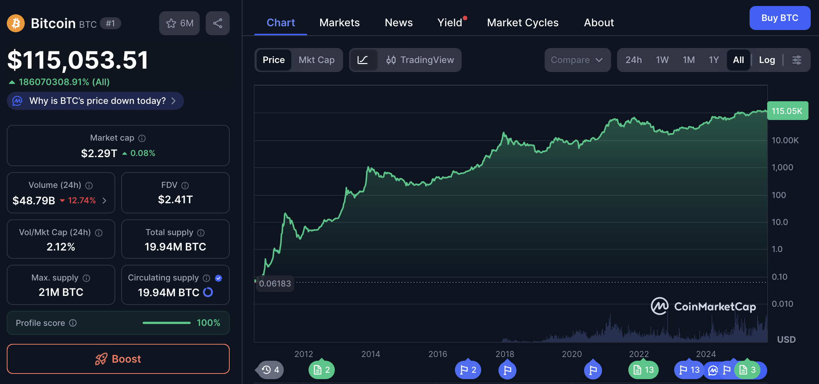Select the line chart icon
Screen dimensions: 819x384
pos(363,60)
